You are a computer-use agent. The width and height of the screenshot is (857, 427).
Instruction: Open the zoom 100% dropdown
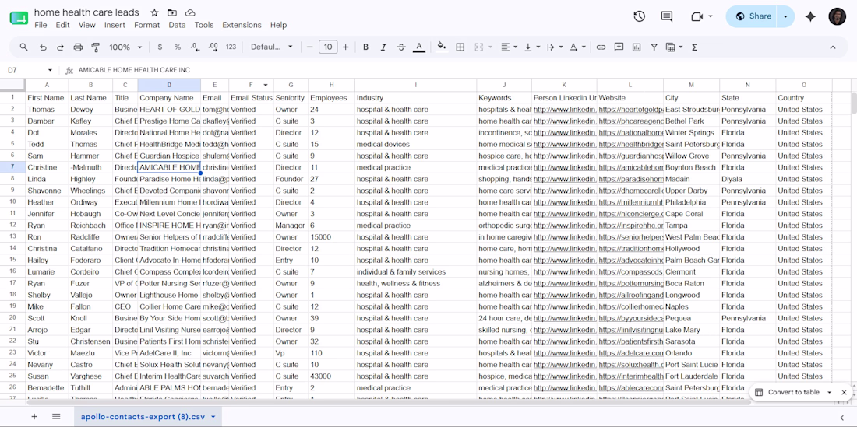125,47
